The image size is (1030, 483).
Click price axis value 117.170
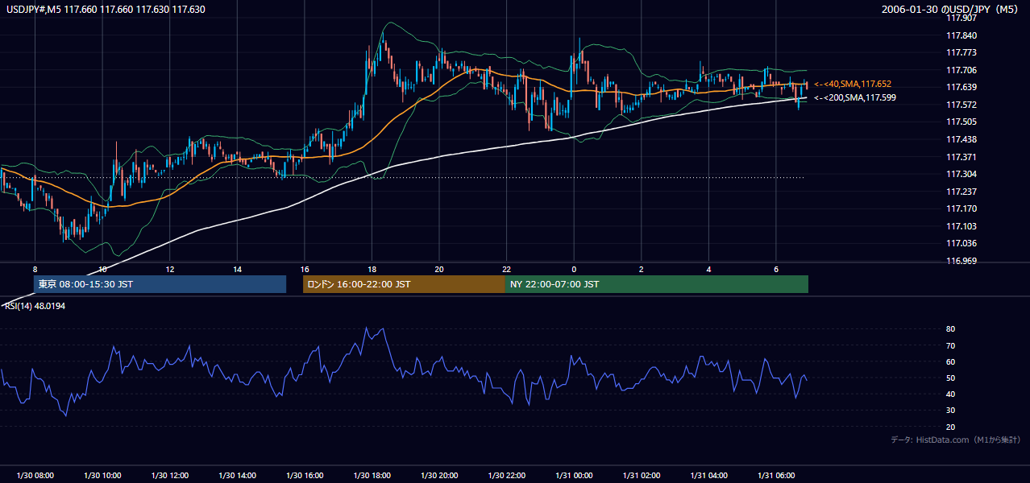pos(961,208)
